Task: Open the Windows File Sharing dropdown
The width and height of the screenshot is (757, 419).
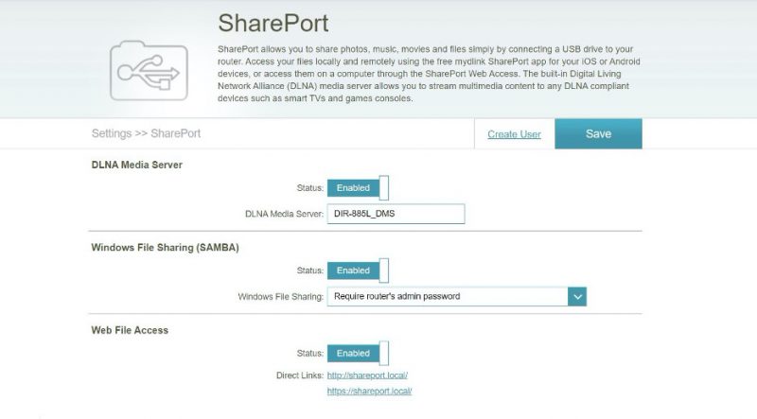Action: click(x=457, y=296)
